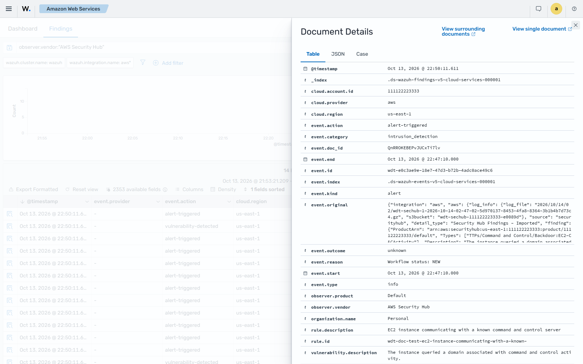Click the 'intrusion_detection' value
The width and height of the screenshot is (583, 364).
coord(412,136)
